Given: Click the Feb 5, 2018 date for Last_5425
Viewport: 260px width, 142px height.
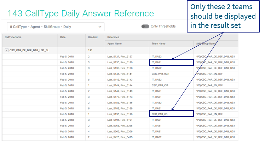Looking at the screenshot, I should click(67, 137).
